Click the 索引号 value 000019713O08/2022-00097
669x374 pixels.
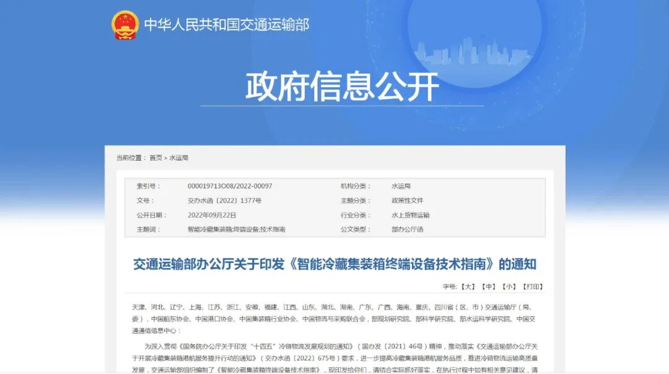(229, 185)
